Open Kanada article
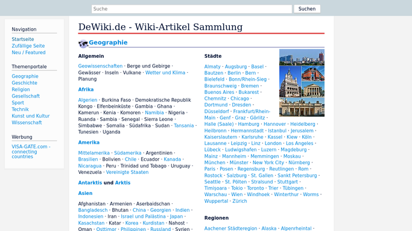 point(172,159)
